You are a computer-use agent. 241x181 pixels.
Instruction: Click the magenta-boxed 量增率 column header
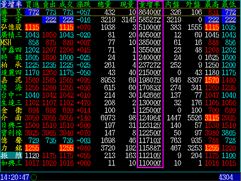[x=150, y=4]
